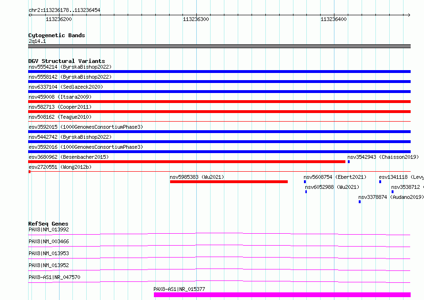
Task: Click small red marker under esv2720551
Action: pyautogui.click(x=30, y=172)
